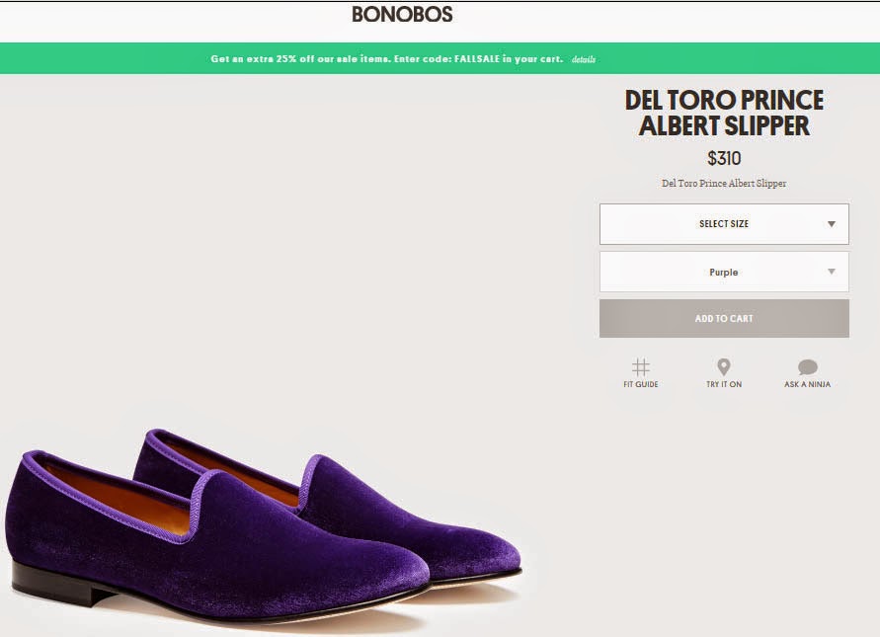Expand the Purple color dropdown
The height and width of the screenshot is (637, 880).
pyautogui.click(x=724, y=272)
